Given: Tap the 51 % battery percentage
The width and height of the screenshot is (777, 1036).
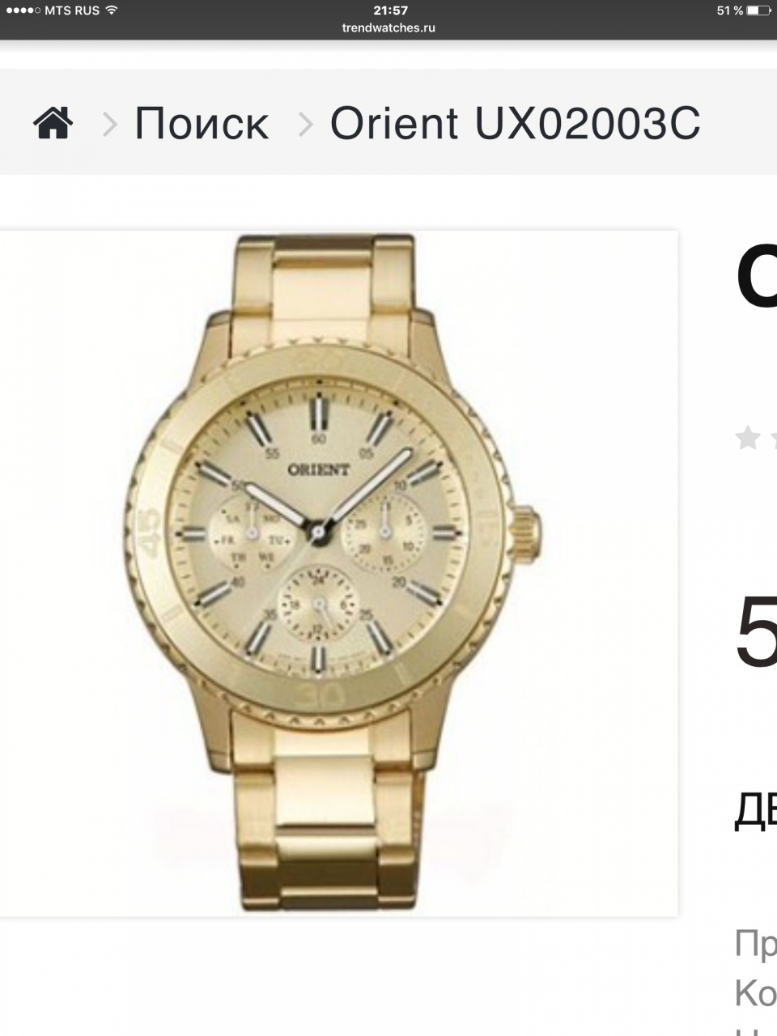Looking at the screenshot, I should click(x=730, y=11).
